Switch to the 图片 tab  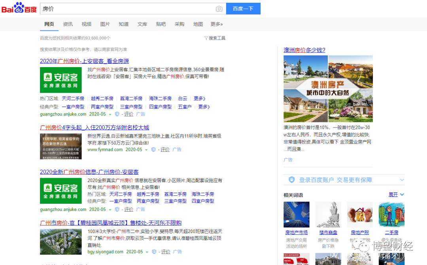pyautogui.click(x=105, y=24)
